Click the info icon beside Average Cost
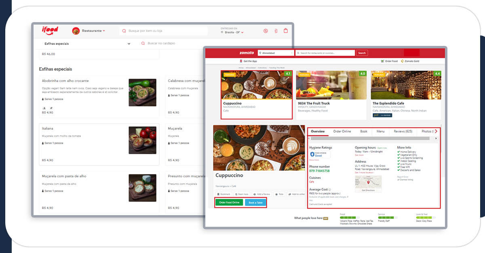The height and width of the screenshot is (253, 485). click(x=330, y=189)
